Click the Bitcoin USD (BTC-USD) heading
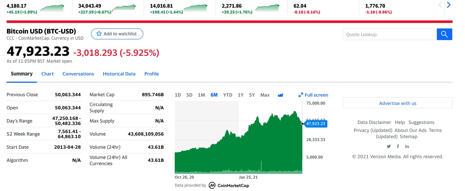This screenshot has height=191, width=465. tap(41, 31)
